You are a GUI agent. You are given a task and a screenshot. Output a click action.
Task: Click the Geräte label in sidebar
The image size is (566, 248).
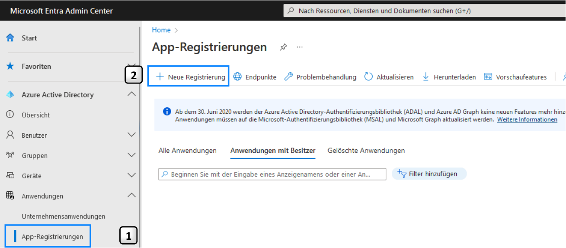32,176
